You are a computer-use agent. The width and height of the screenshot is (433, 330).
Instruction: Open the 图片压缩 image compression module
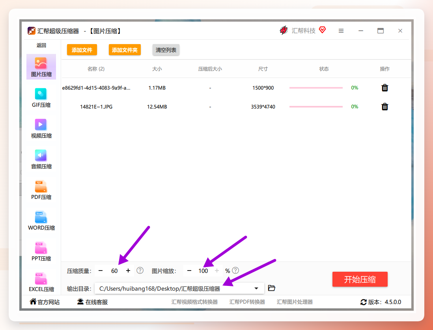[41, 67]
